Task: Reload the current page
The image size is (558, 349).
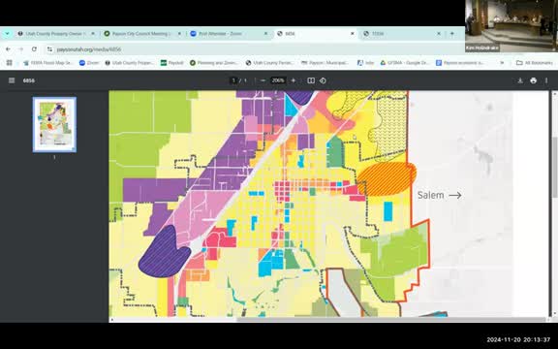Action: coord(34,49)
